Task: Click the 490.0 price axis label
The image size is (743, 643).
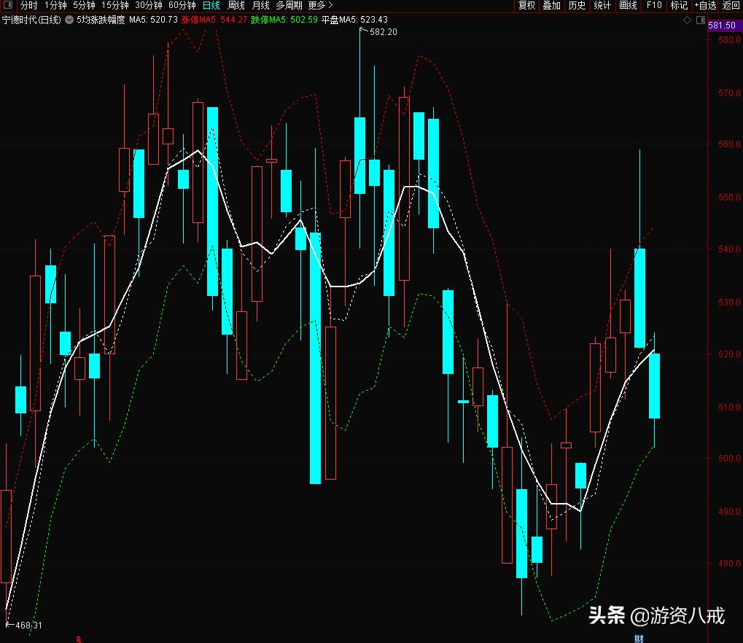Action: point(729,512)
